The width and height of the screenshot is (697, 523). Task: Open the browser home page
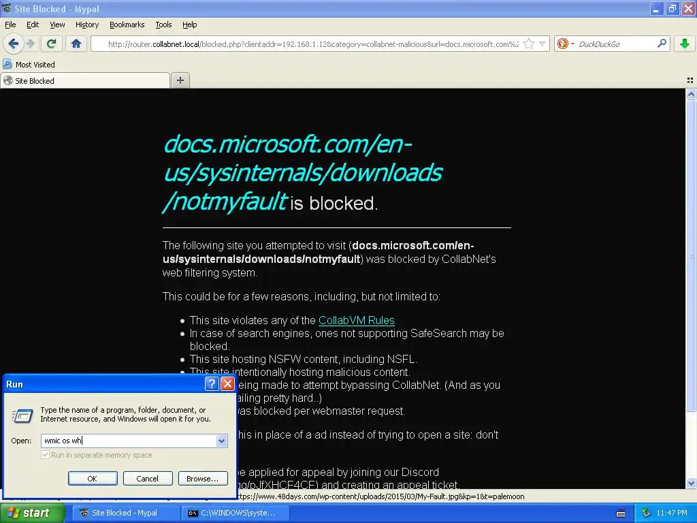(x=76, y=44)
